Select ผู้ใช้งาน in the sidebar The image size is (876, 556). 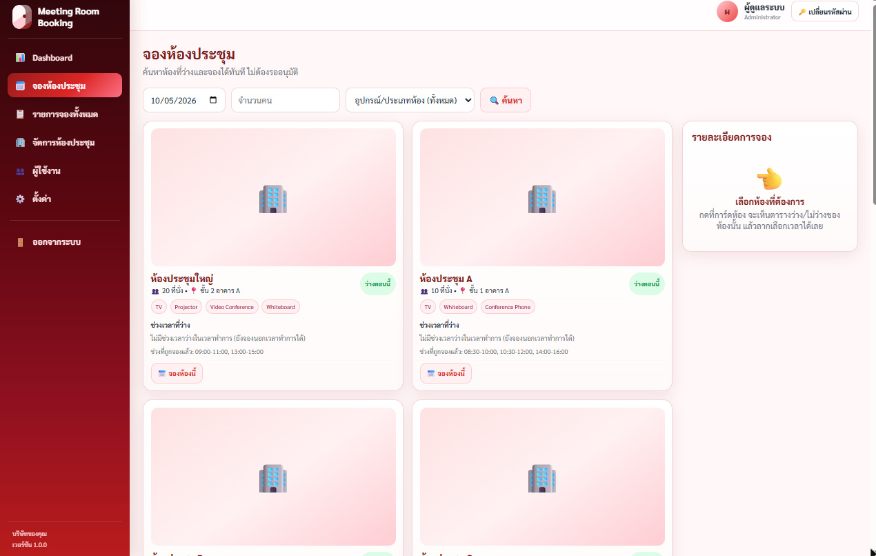(x=65, y=171)
